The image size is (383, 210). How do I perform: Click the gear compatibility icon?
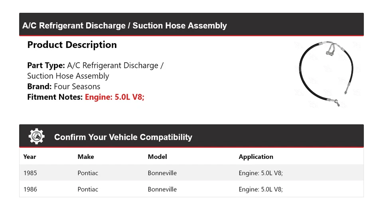coord(36,137)
